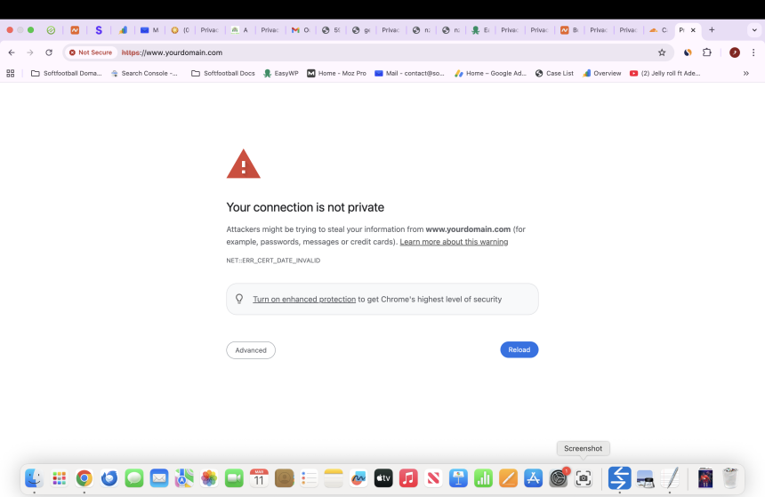This screenshot has width=765, height=497.
Task: Open the profile avatar icon
Action: pos(735,52)
